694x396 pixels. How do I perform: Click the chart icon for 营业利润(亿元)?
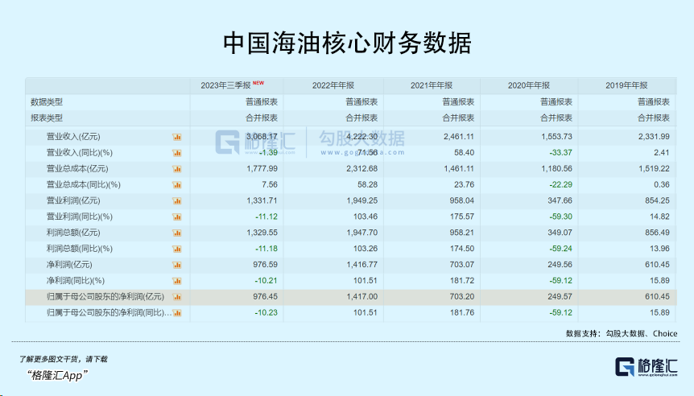[x=177, y=200]
